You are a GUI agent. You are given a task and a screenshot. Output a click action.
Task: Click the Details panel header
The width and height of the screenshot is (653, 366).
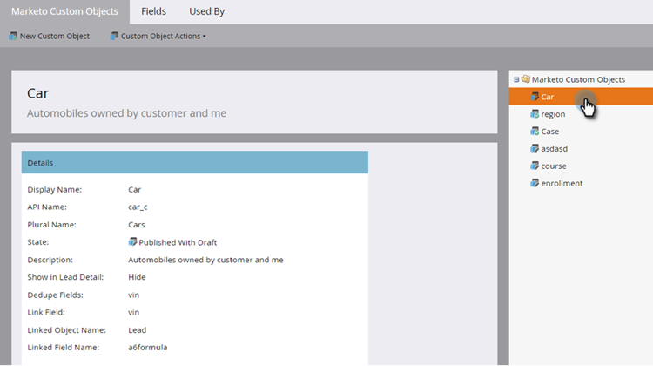(x=195, y=163)
